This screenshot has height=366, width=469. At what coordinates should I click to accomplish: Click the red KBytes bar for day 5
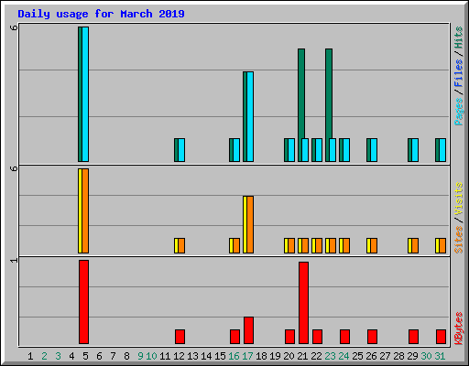tap(83, 302)
